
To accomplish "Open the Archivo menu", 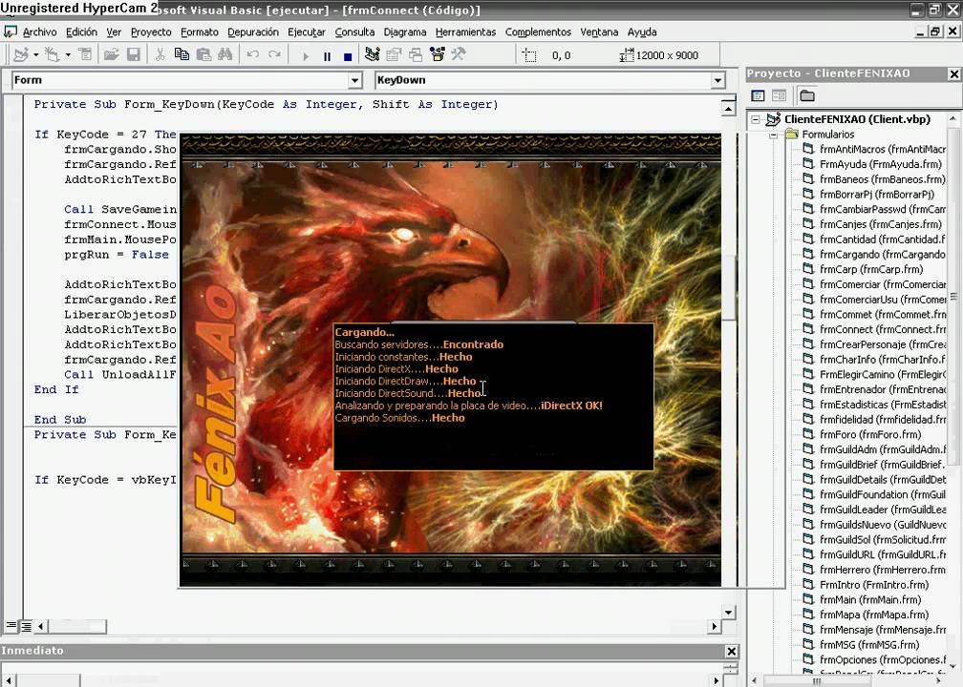I will (x=39, y=31).
